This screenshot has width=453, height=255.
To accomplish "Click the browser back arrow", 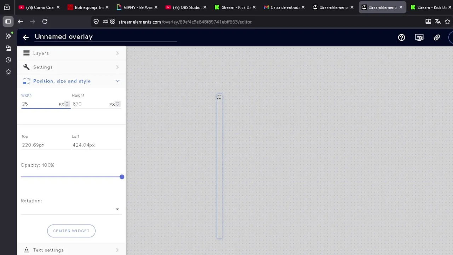I will click(x=20, y=22).
